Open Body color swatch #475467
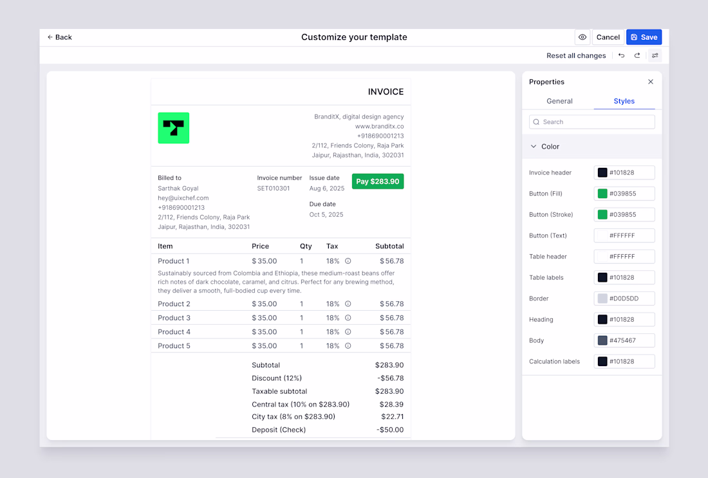 coord(602,340)
